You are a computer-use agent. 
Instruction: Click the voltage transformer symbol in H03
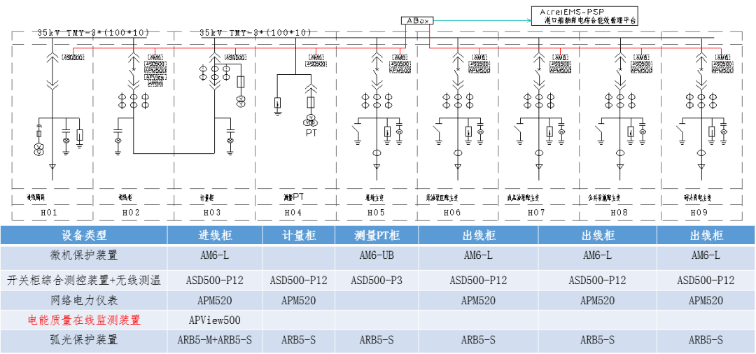239,101
